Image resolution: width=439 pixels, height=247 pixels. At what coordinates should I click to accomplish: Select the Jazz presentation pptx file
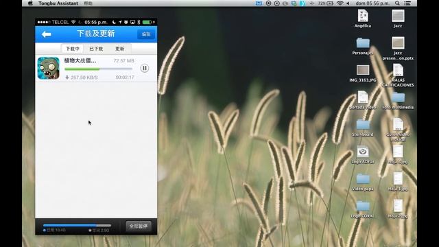click(x=398, y=48)
